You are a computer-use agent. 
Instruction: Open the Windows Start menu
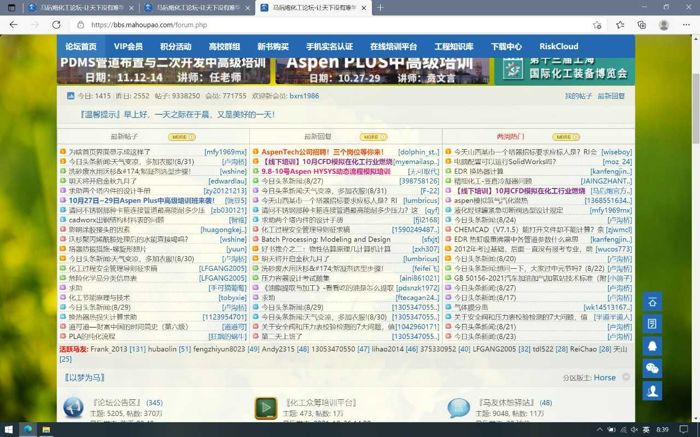(x=9, y=429)
